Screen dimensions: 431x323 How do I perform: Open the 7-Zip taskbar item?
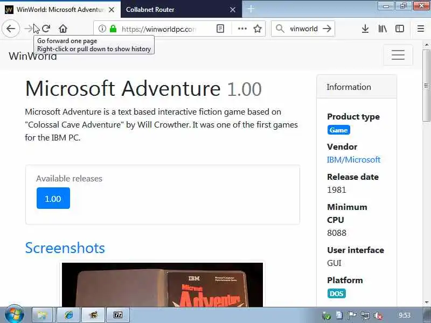click(118, 315)
